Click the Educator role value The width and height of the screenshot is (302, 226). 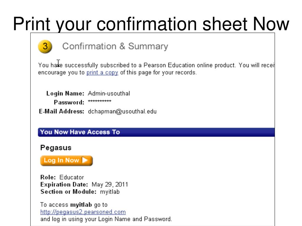pos(72,177)
